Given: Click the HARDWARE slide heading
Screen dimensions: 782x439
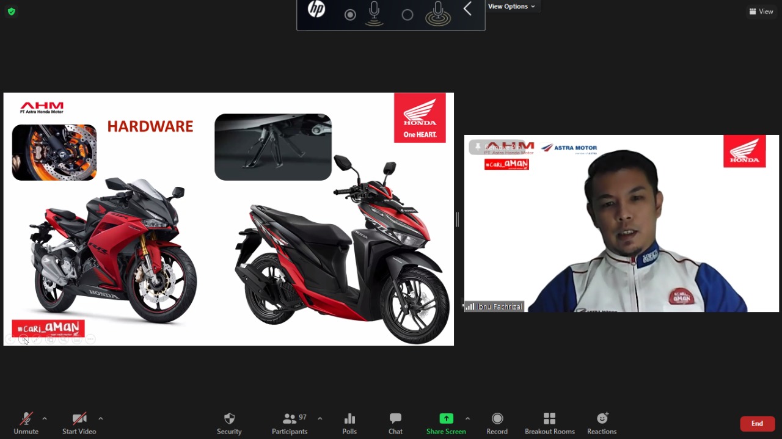Looking at the screenshot, I should click(x=150, y=126).
